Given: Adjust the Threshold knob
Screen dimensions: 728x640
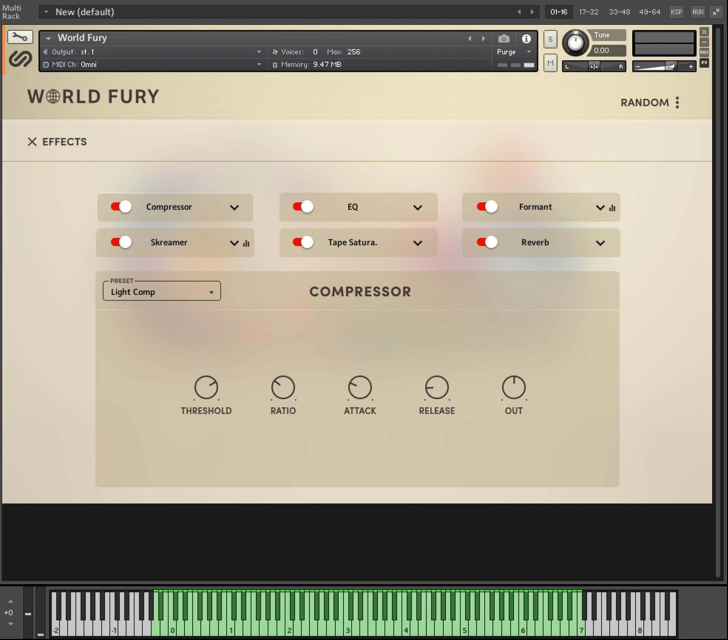Looking at the screenshot, I should click(206, 387).
